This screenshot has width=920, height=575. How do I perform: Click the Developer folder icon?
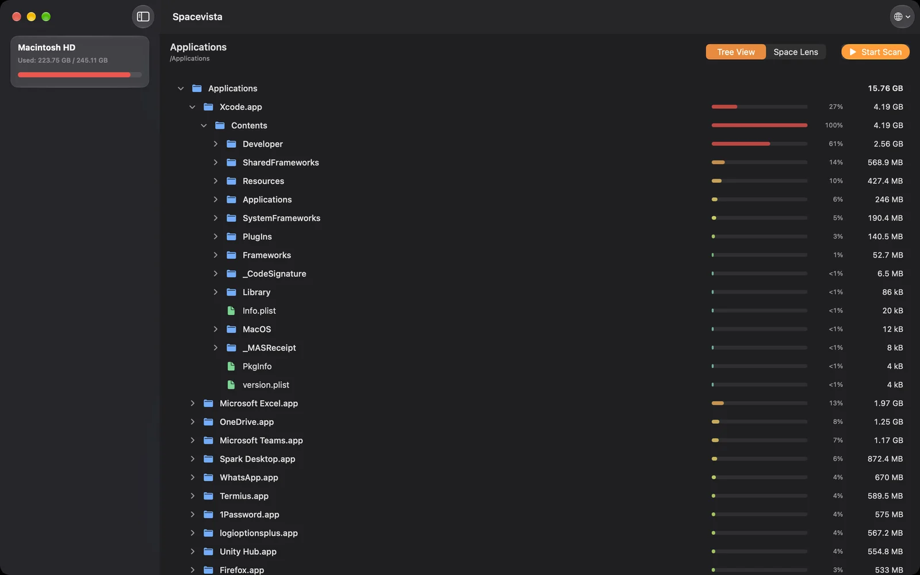[231, 144]
